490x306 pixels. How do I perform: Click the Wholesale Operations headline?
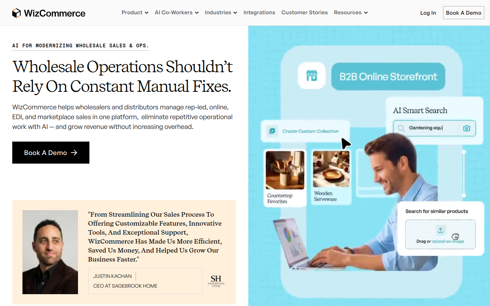click(123, 76)
